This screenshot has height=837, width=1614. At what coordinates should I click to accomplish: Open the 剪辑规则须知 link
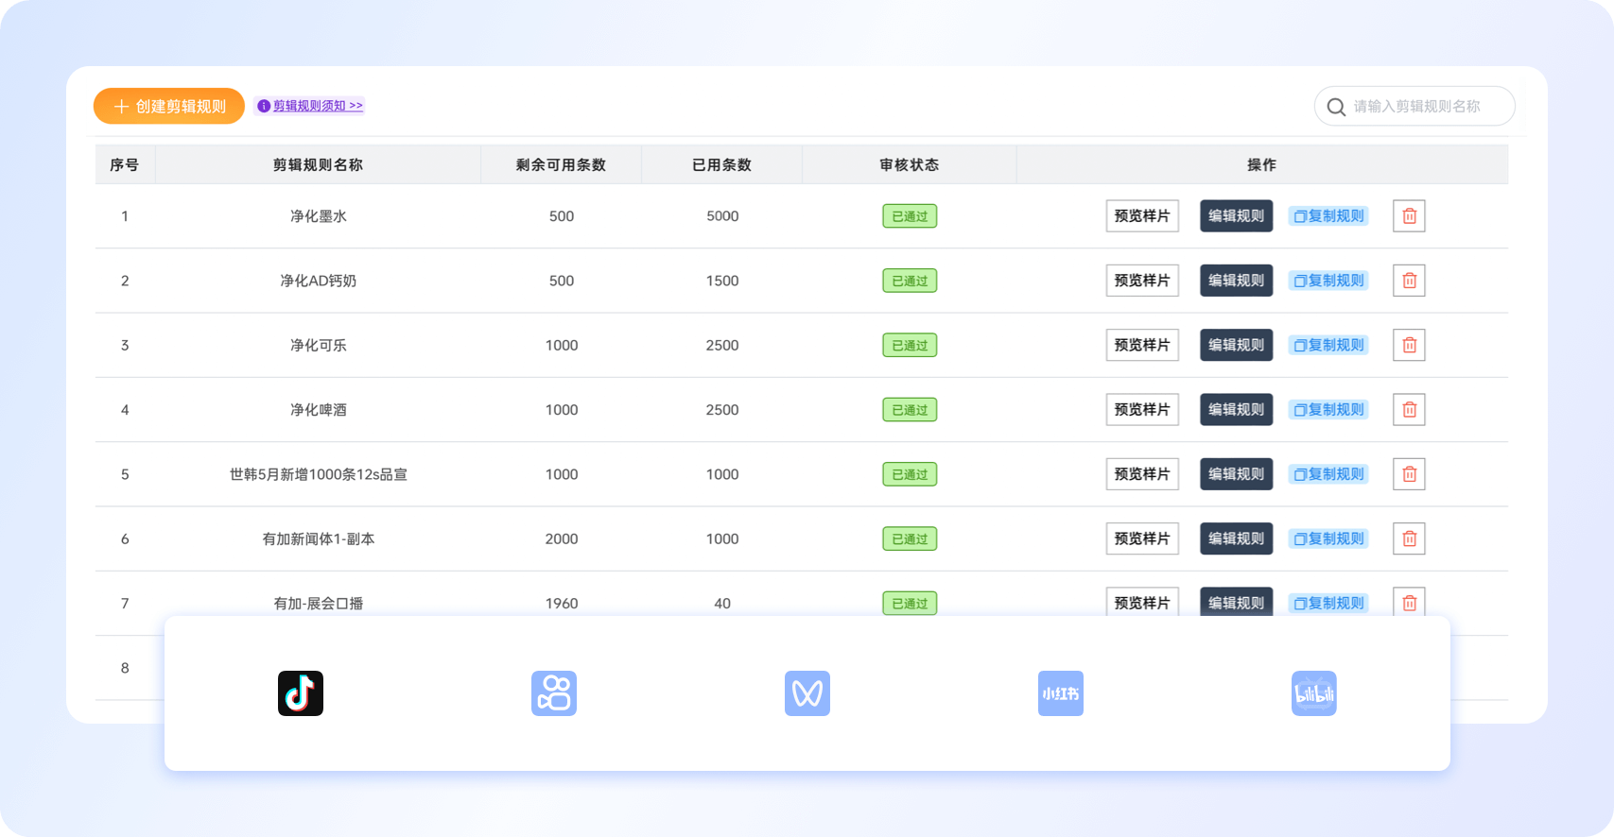318,106
